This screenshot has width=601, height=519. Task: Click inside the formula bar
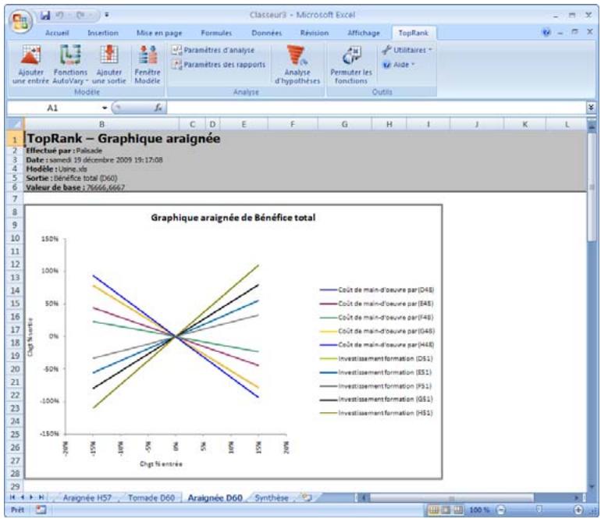coord(377,108)
